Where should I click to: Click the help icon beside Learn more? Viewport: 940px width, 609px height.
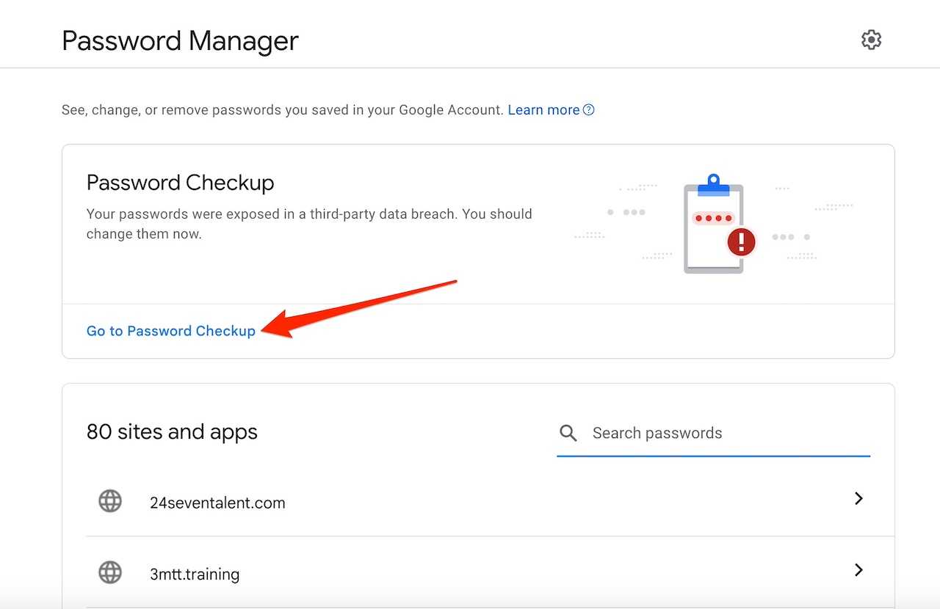pyautogui.click(x=588, y=110)
